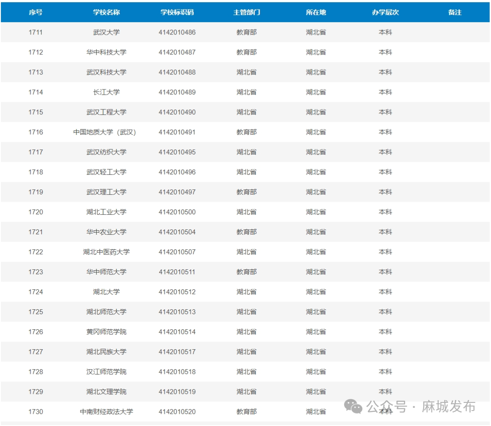Select the 武汉大学 school name cell

coord(106,32)
